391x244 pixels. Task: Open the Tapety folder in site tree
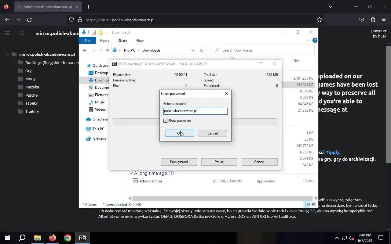(31, 103)
